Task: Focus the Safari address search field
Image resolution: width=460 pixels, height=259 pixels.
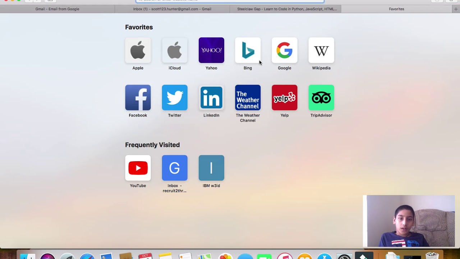Action: [230, 1]
